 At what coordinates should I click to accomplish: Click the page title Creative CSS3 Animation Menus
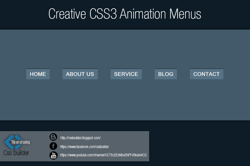pos(125,14)
